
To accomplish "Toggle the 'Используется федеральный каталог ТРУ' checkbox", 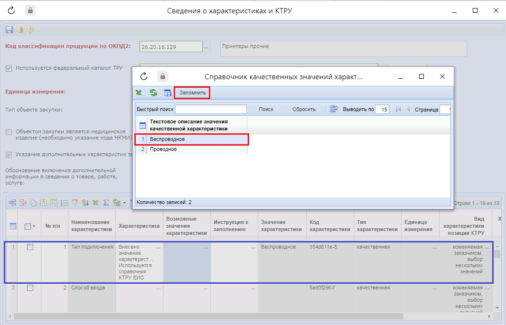I will click(9, 68).
